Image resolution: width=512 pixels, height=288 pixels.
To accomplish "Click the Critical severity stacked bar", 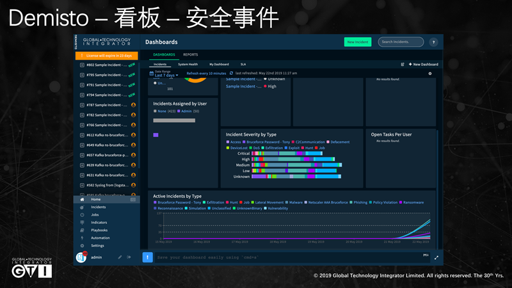I will [287, 154].
